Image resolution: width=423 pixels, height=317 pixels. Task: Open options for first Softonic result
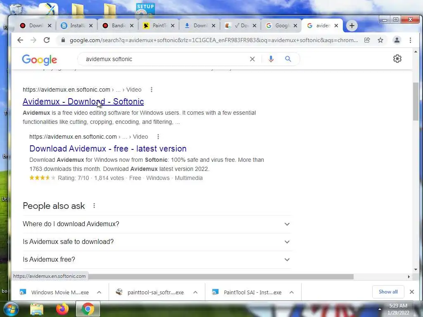click(x=151, y=90)
